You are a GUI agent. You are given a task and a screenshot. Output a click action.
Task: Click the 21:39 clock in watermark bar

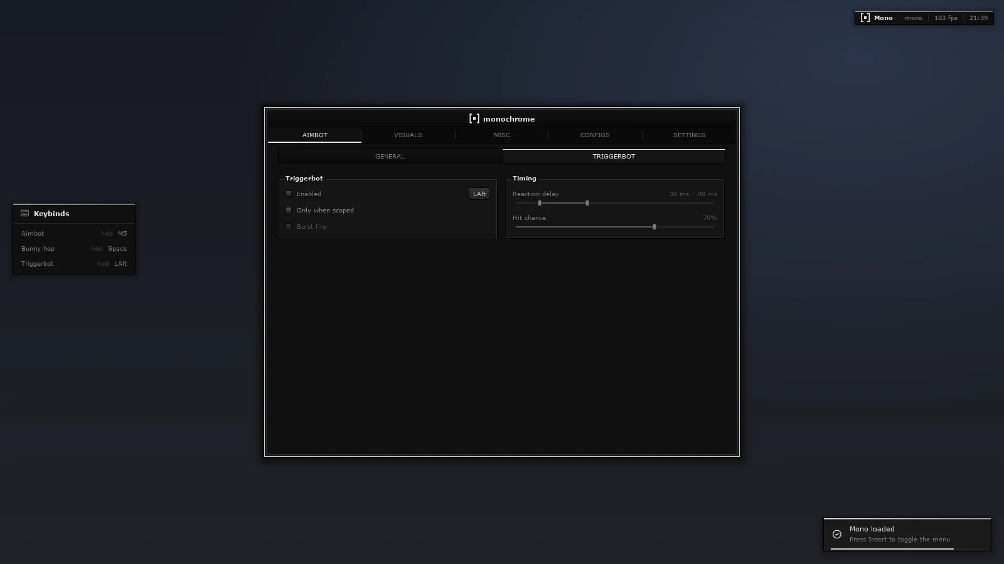(978, 18)
